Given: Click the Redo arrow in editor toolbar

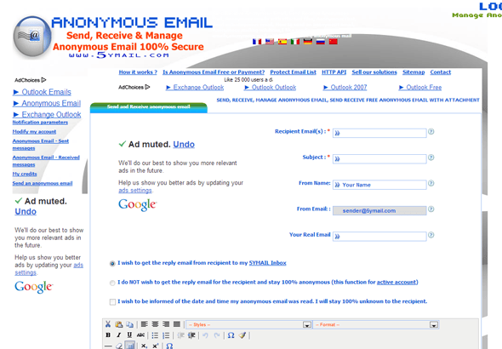Looking at the screenshot, I should [x=217, y=335].
